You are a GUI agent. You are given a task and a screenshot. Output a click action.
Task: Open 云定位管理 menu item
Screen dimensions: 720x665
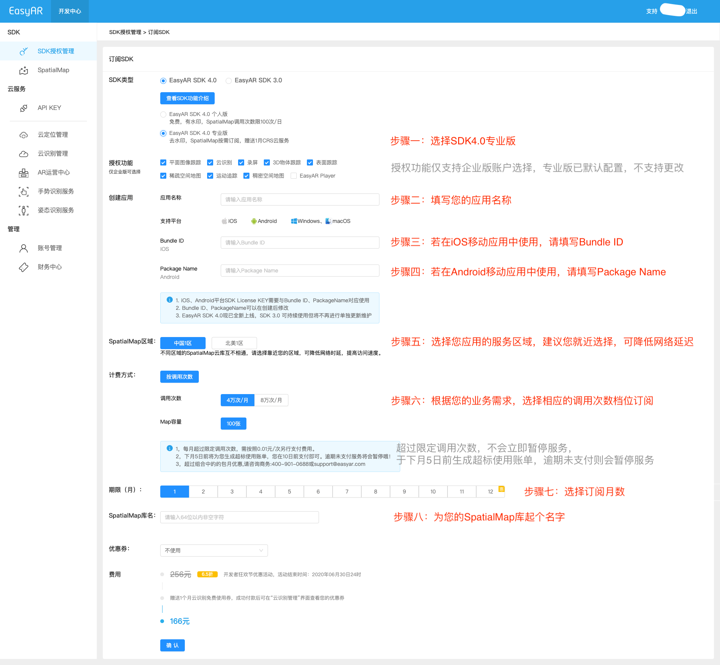[48, 135]
